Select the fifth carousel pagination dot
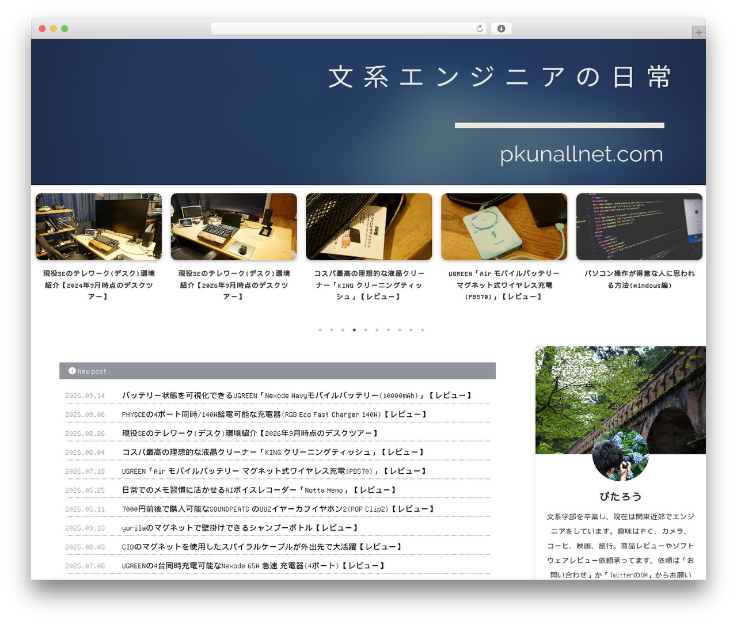737x624 pixels. (x=366, y=330)
